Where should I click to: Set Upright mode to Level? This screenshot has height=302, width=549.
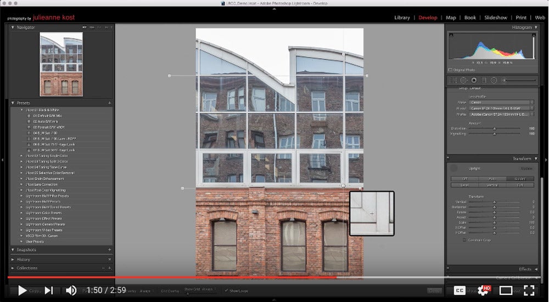point(464,185)
